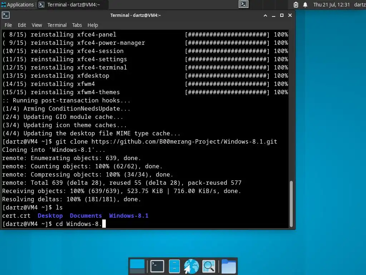Click the 'Desktop' directory in ls output
This screenshot has height=275, width=366.
(50, 216)
